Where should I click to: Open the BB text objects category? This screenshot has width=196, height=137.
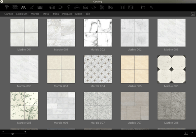pos(122,8)
